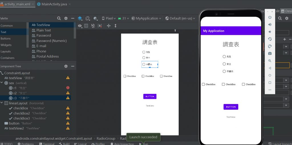292x145 pixels.
Task: Click emulator zoom magnifier icon
Action: (x=270, y=61)
